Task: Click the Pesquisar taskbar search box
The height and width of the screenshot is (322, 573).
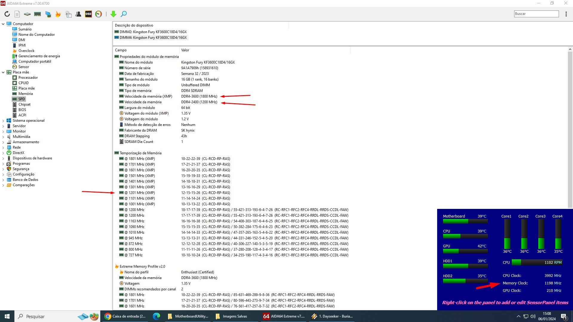Action: point(57,316)
